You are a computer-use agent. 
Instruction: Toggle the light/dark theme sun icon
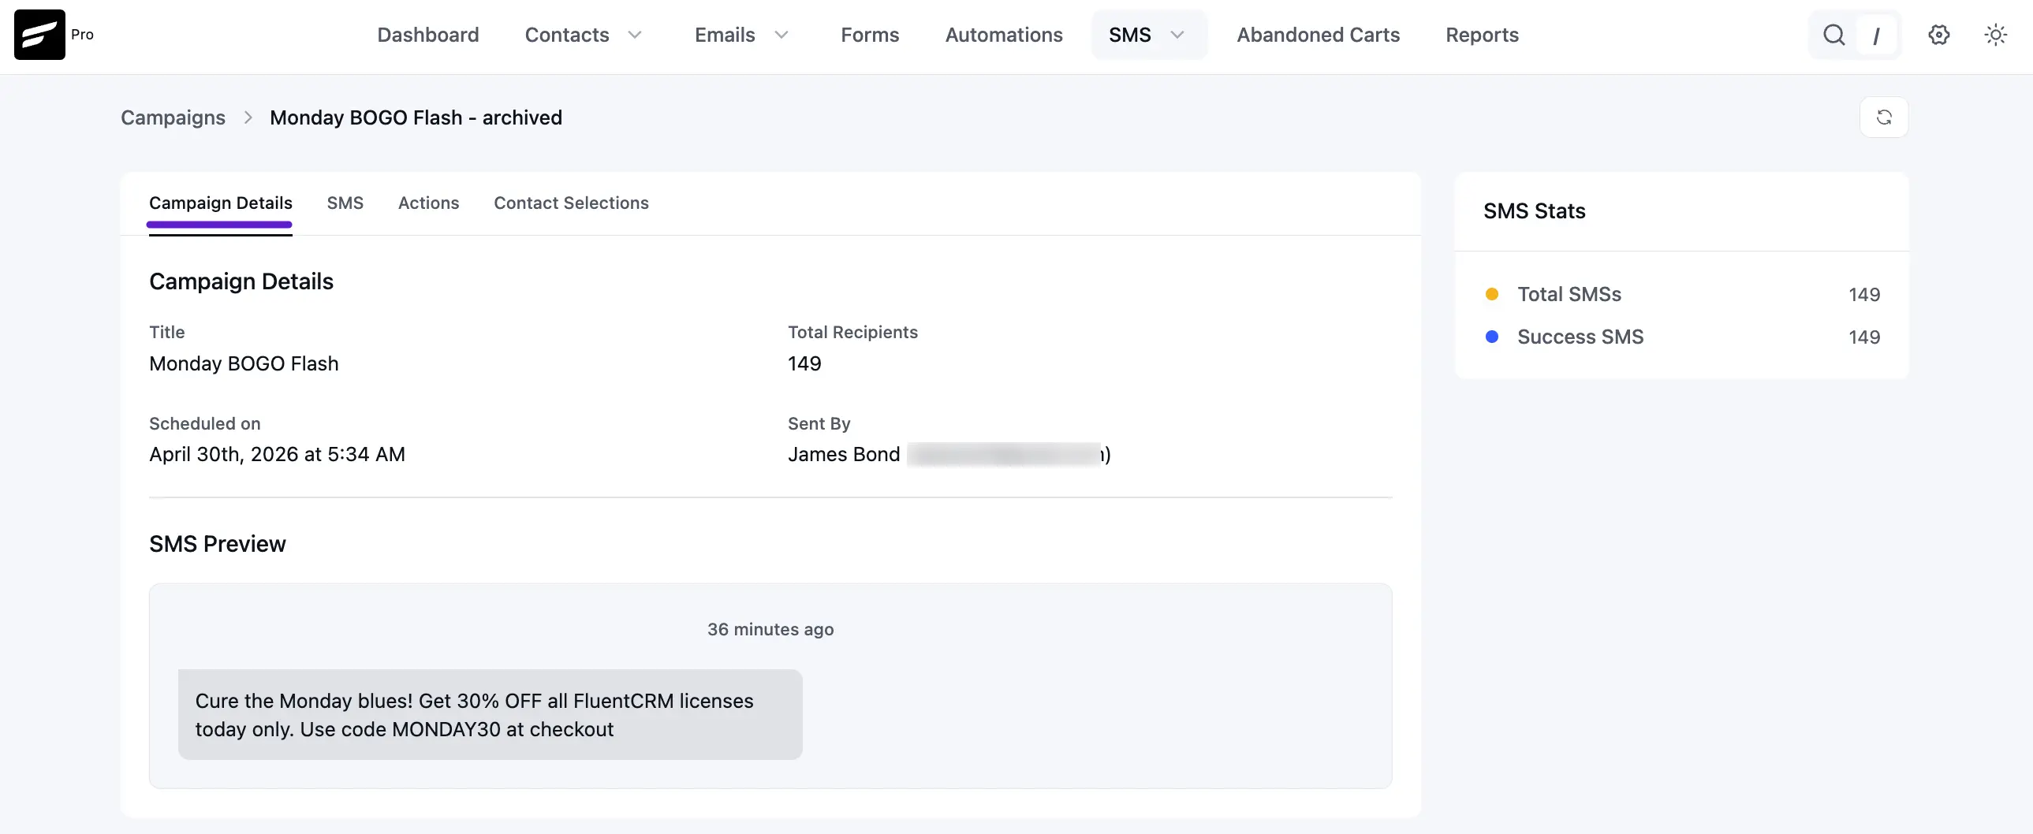tap(1996, 35)
